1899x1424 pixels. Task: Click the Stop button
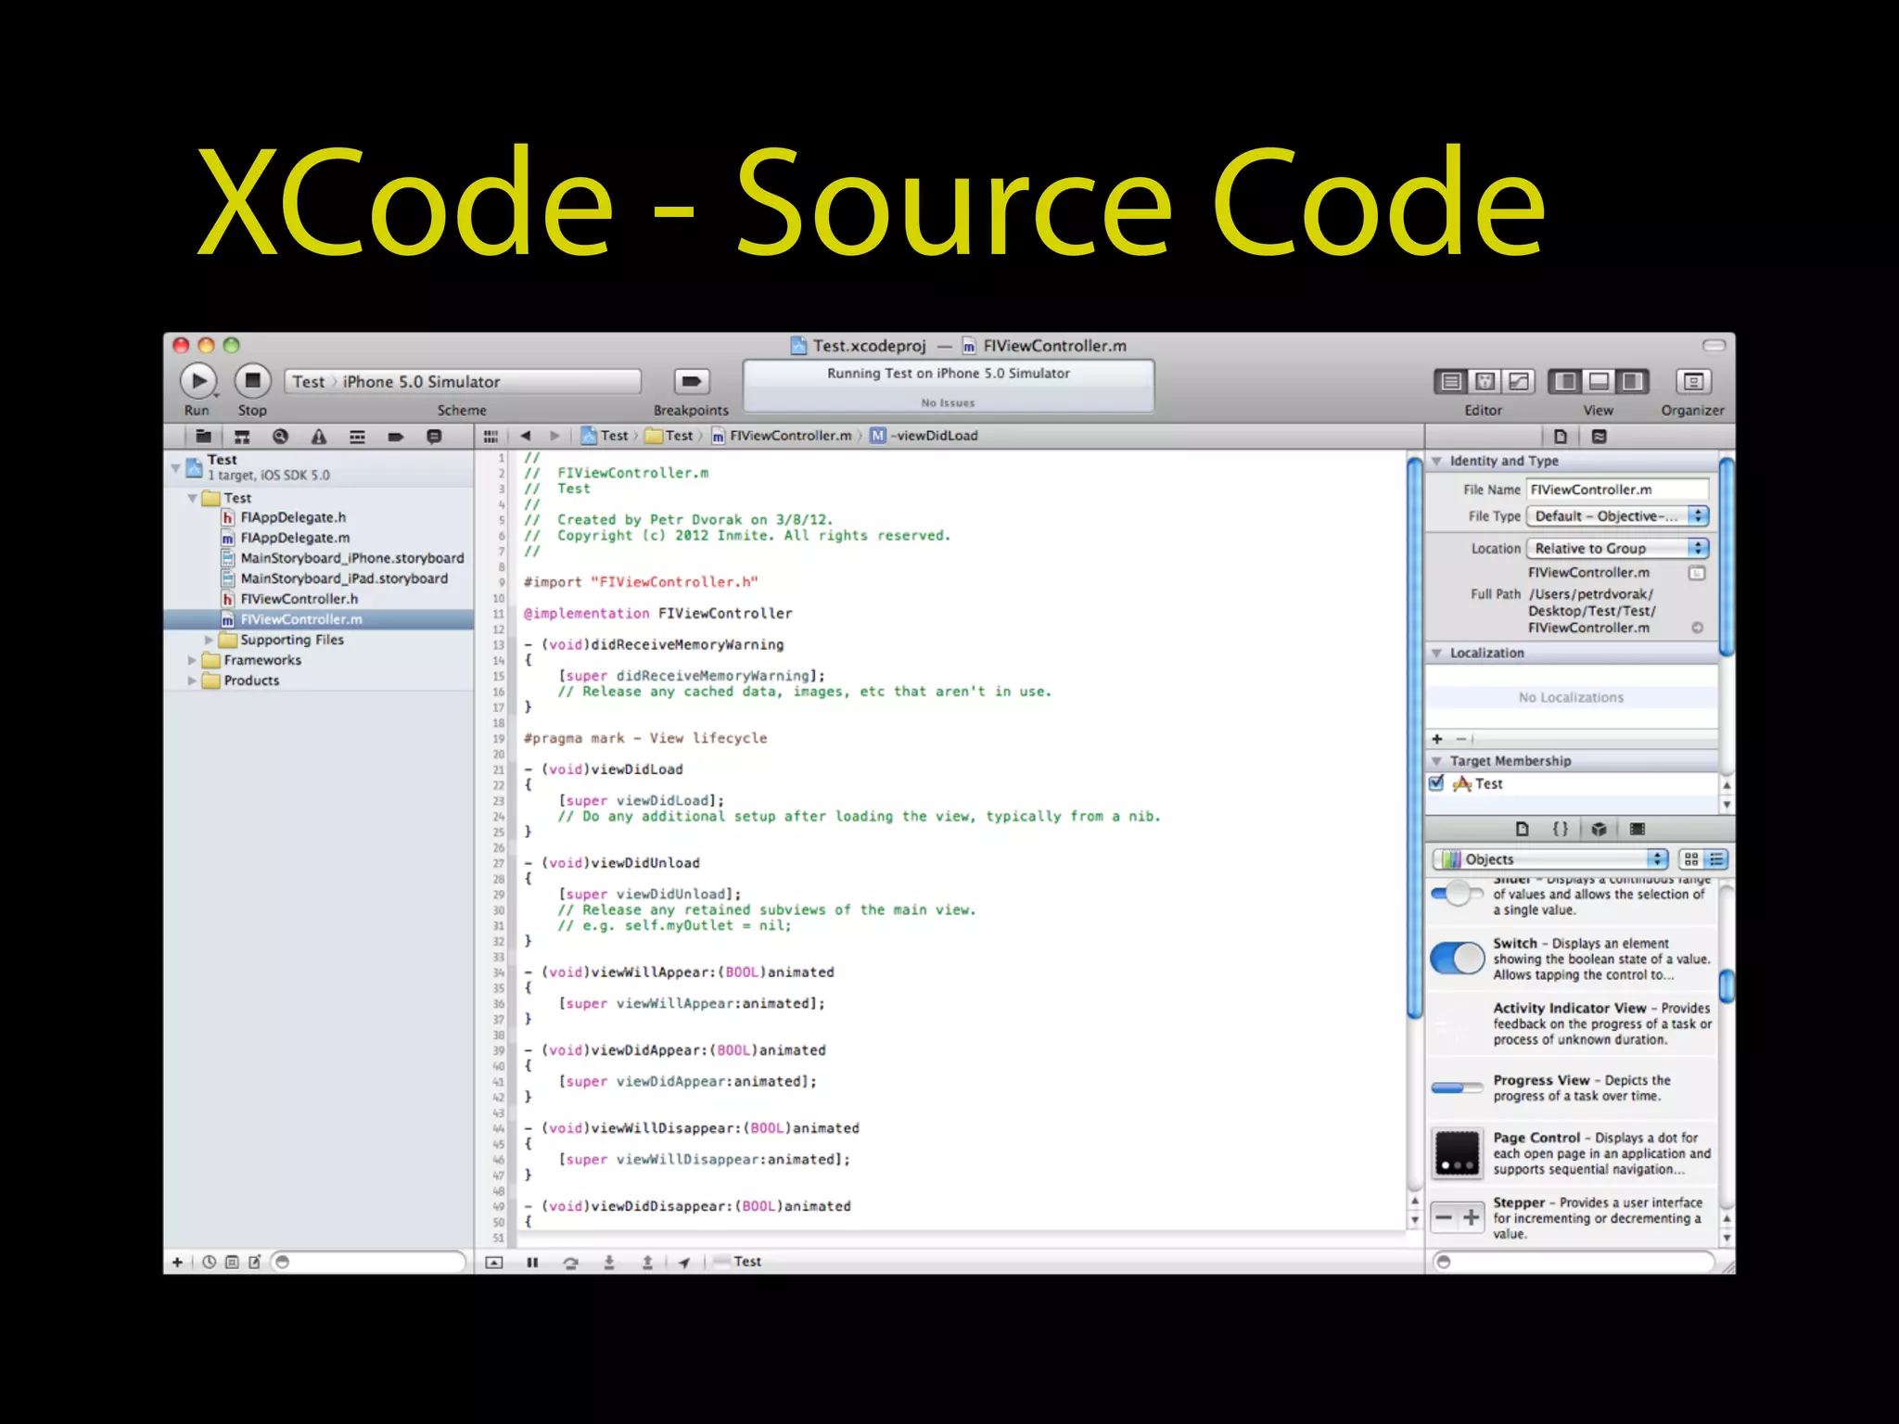pos(252,381)
